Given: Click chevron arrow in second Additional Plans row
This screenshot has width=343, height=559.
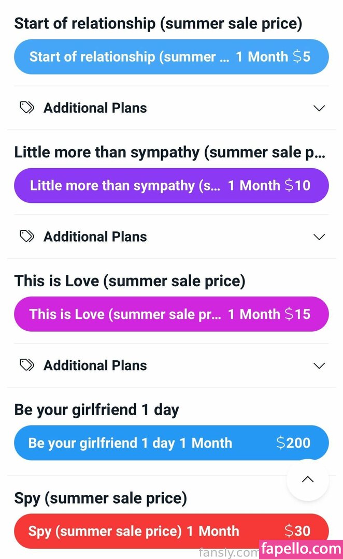Looking at the screenshot, I should (x=319, y=237).
